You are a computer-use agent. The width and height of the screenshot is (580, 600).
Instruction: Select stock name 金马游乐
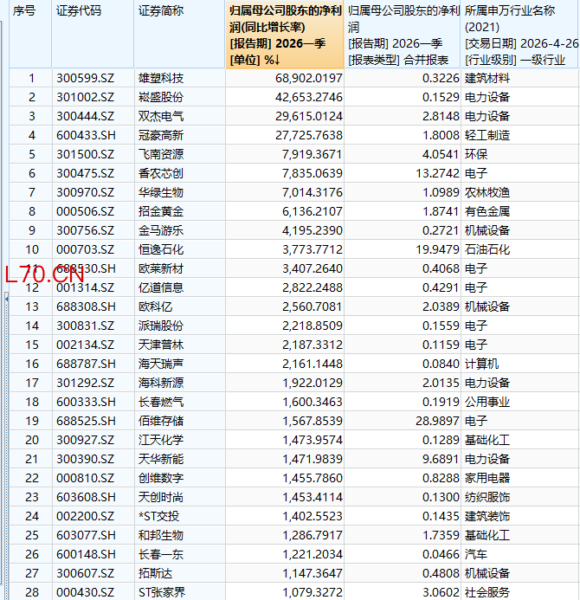[161, 231]
